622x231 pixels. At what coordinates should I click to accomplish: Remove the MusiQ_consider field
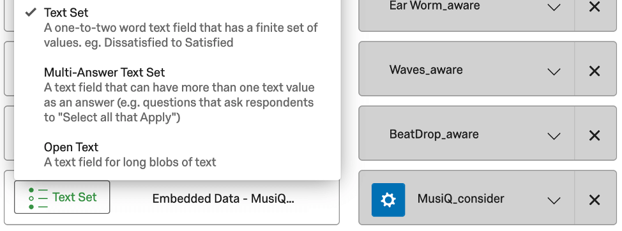coord(595,200)
